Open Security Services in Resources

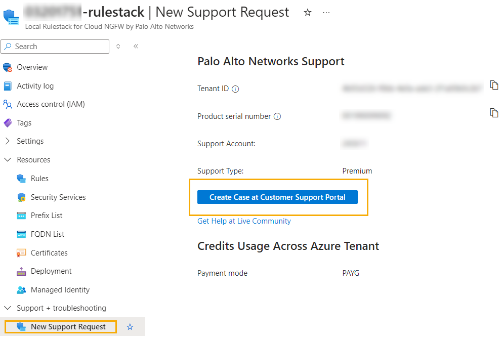(x=58, y=197)
